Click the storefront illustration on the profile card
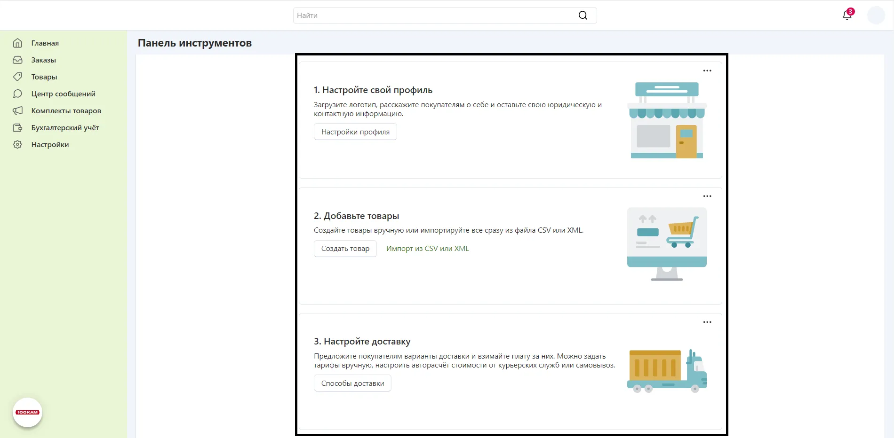Screen dimensions: 894x438 [x=666, y=120]
